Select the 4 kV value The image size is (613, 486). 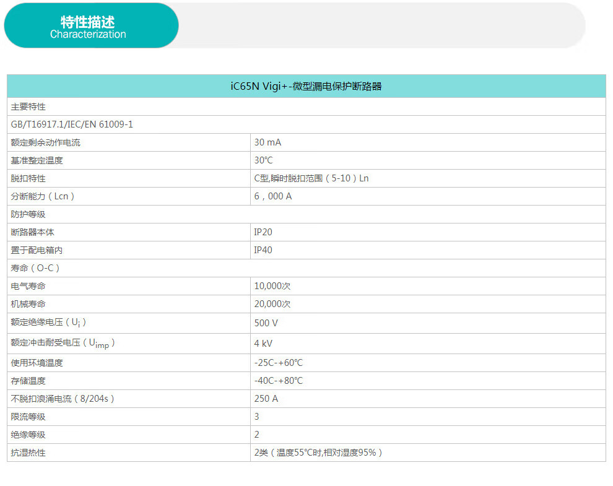click(263, 344)
